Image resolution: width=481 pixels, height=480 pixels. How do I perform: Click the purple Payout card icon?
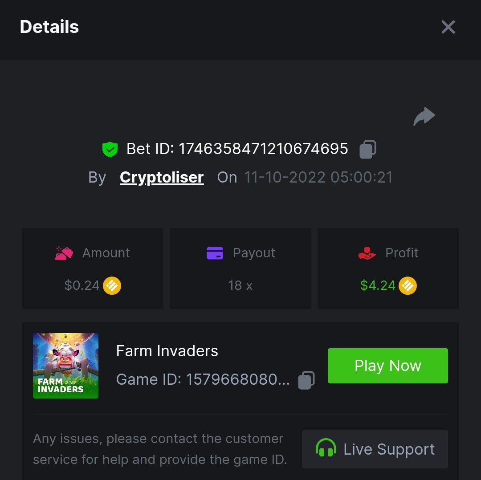tap(215, 253)
